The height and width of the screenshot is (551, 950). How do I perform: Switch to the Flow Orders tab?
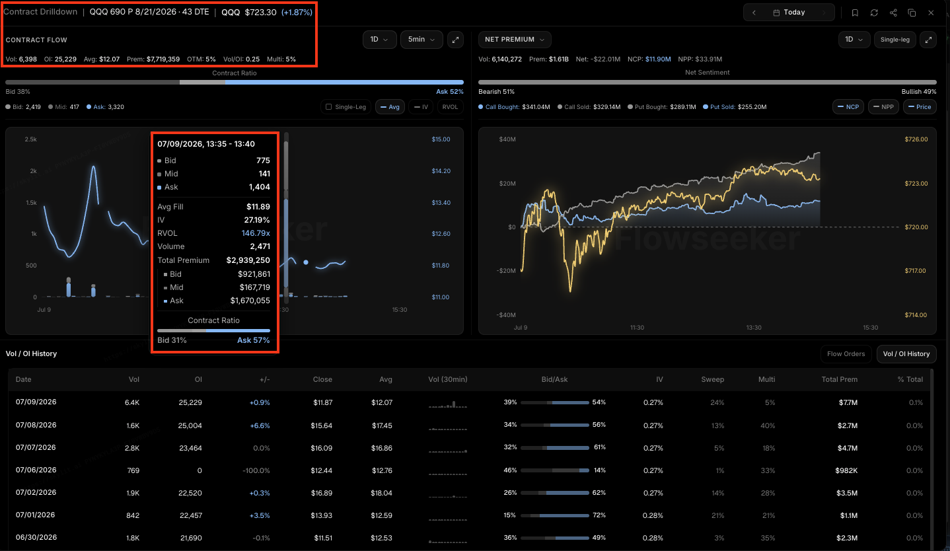(x=846, y=354)
